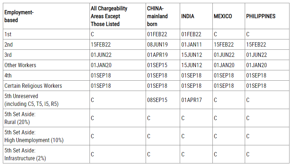Click the 01APR19 date cell
The width and height of the screenshot is (292, 167).
[x=157, y=55]
